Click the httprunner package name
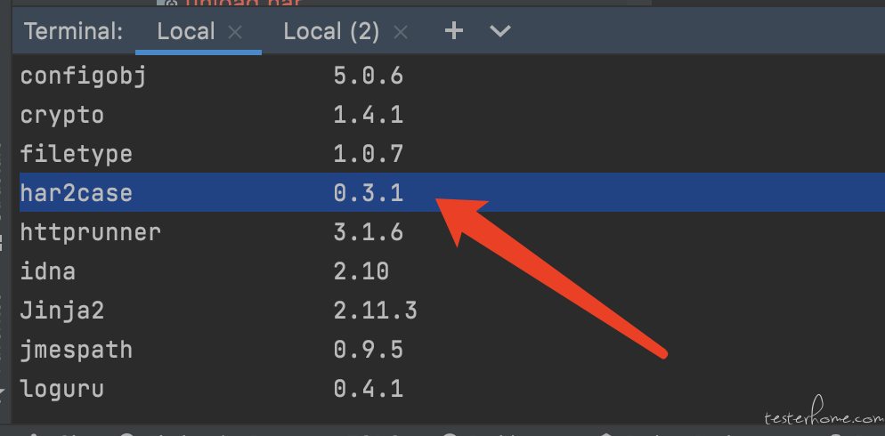 [90, 232]
